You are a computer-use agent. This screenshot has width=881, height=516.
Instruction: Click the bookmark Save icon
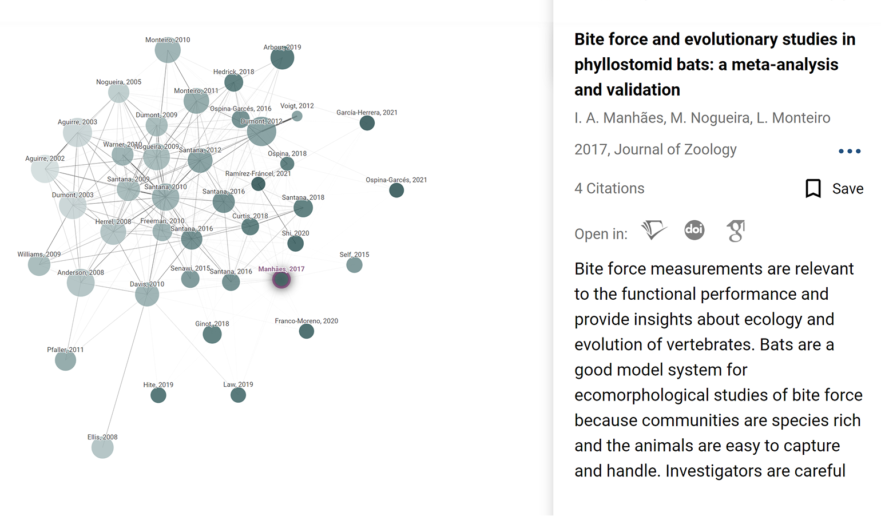click(x=813, y=188)
